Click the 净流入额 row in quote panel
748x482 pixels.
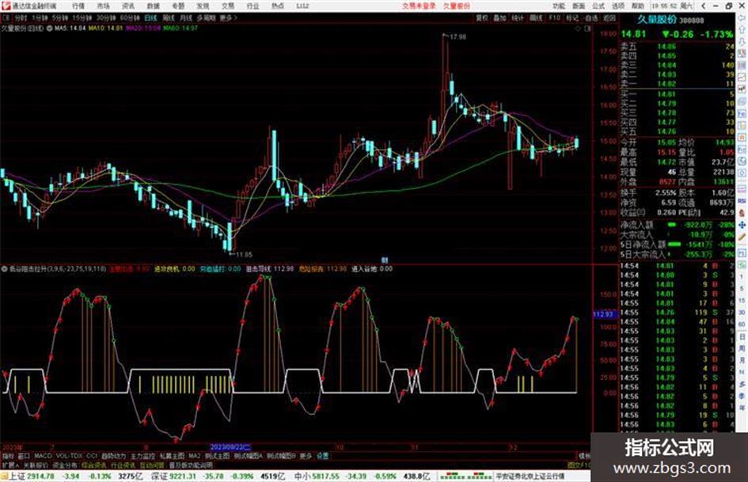pyautogui.click(x=677, y=226)
